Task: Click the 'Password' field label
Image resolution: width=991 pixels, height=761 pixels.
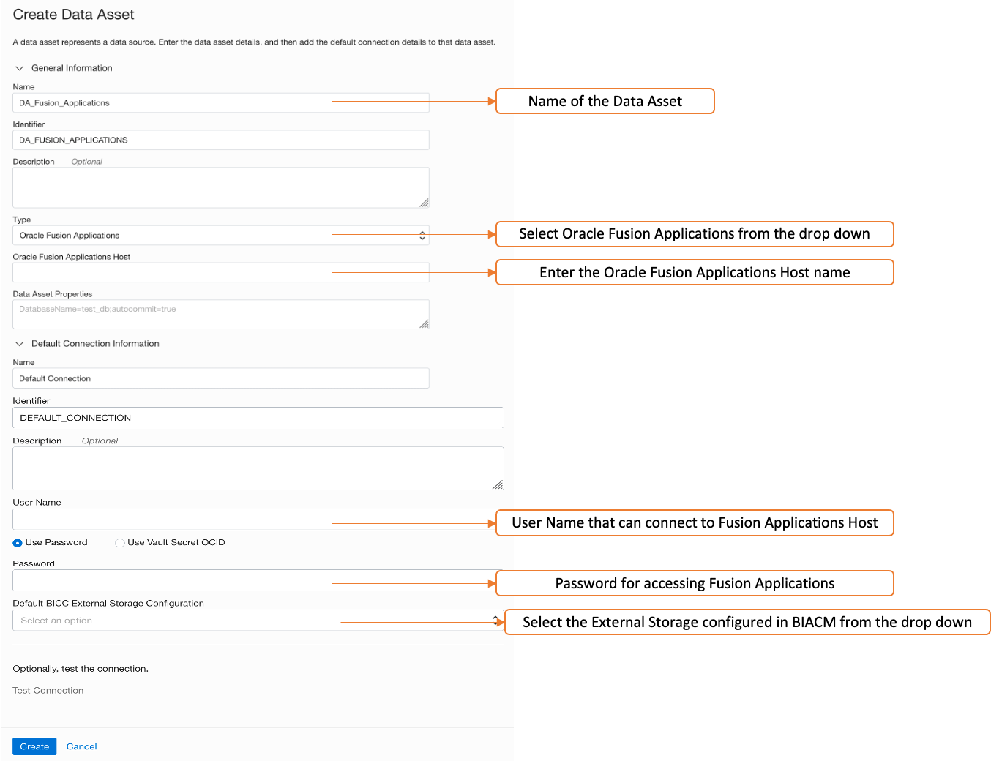Action: [34, 563]
